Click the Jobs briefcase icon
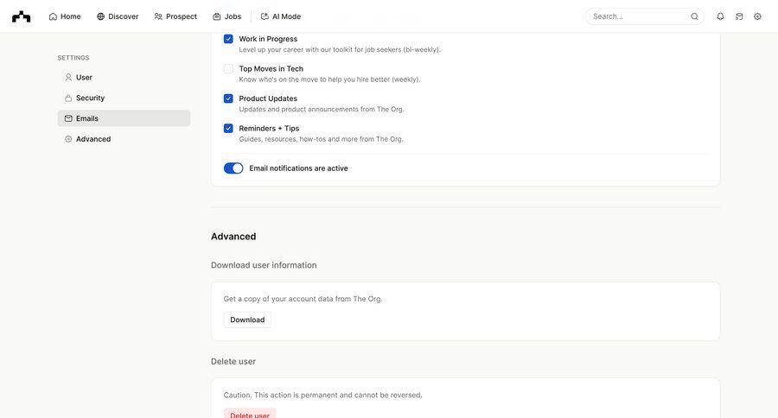 [217, 16]
